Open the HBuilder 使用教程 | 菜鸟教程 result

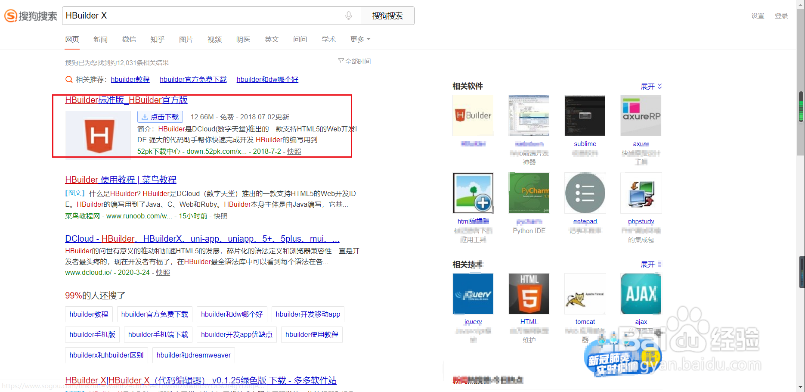pos(121,180)
